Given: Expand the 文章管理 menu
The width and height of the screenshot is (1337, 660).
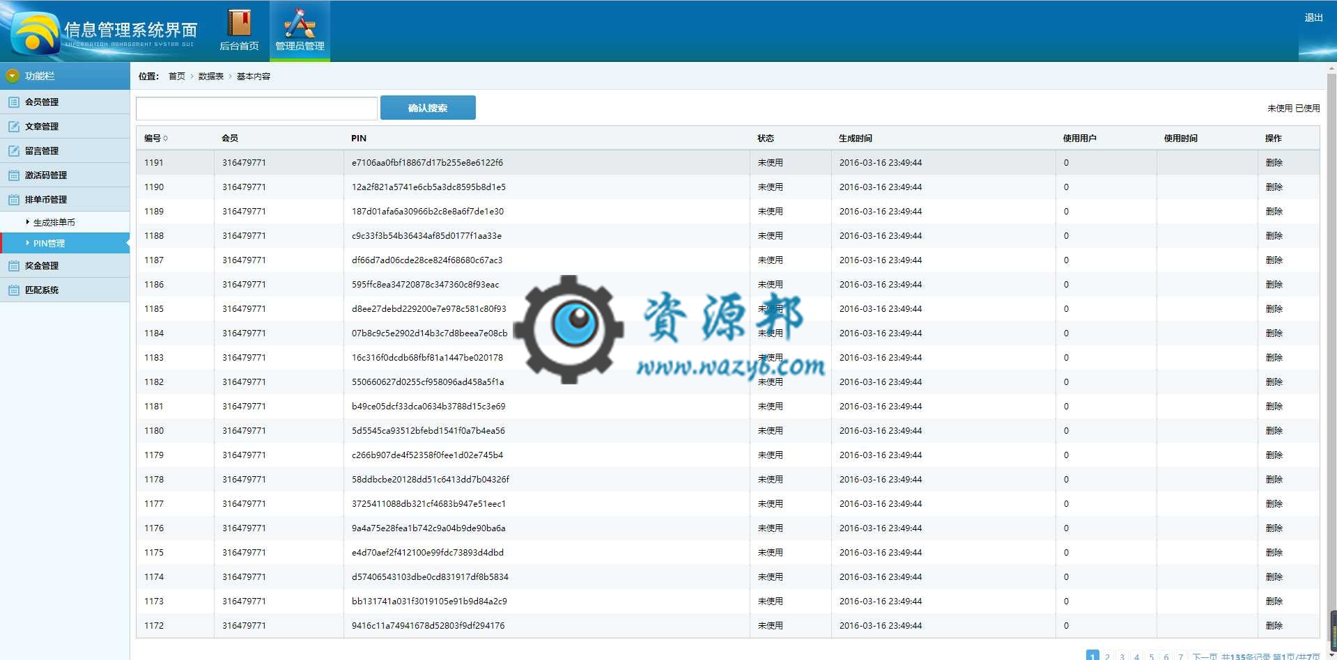Looking at the screenshot, I should click(x=65, y=126).
